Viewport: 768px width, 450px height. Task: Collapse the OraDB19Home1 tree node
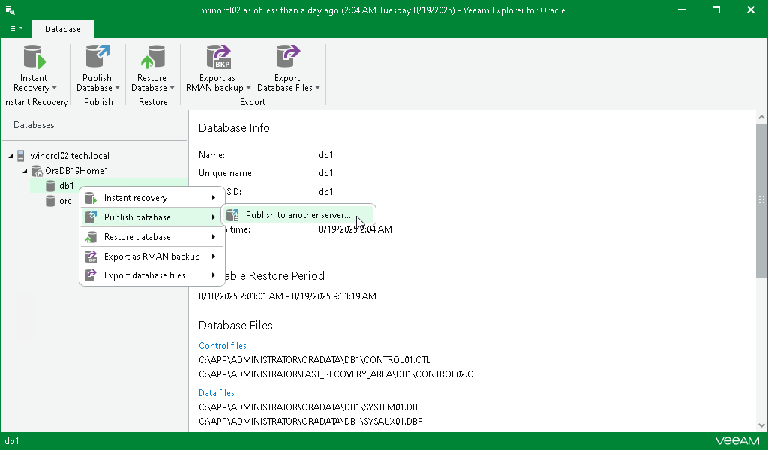pos(25,171)
